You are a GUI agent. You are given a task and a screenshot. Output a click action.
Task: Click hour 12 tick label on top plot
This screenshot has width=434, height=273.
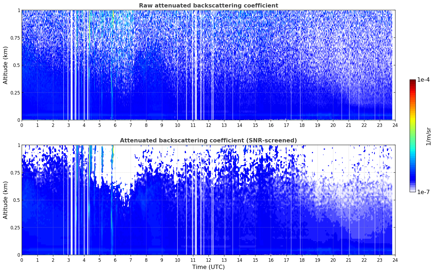pyautogui.click(x=208, y=125)
